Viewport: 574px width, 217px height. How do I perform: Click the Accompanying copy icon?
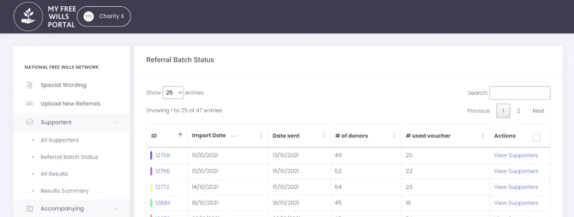pyautogui.click(x=30, y=209)
